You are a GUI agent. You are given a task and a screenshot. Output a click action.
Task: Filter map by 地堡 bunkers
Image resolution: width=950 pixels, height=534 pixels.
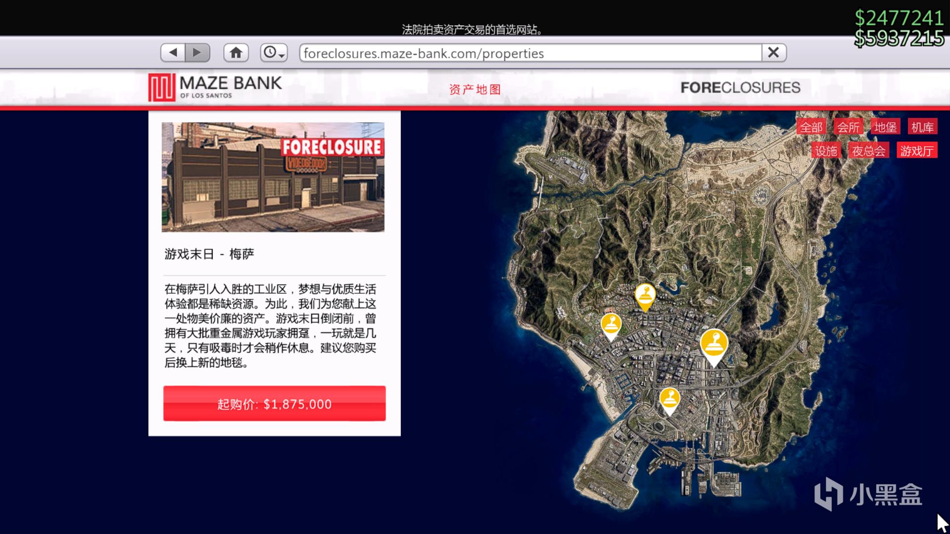tap(885, 127)
